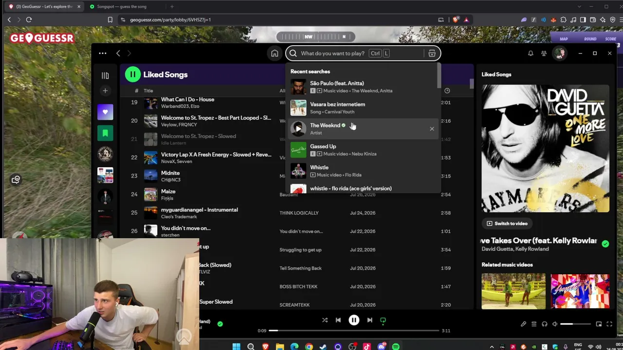This screenshot has width=623, height=350.
Task: Sort by the duration clock column
Action: click(x=447, y=91)
